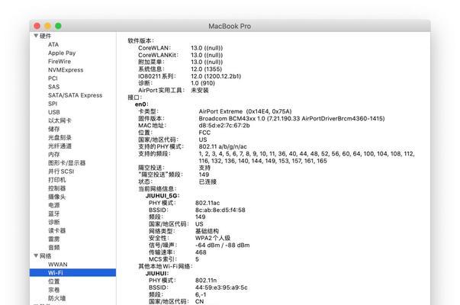Select 光盘刻录 disc burning entry
Screen dimensions: 460x305
[x=60, y=137]
